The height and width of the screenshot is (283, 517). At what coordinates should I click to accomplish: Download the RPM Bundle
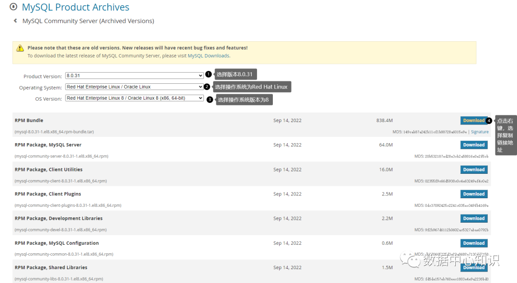point(473,121)
